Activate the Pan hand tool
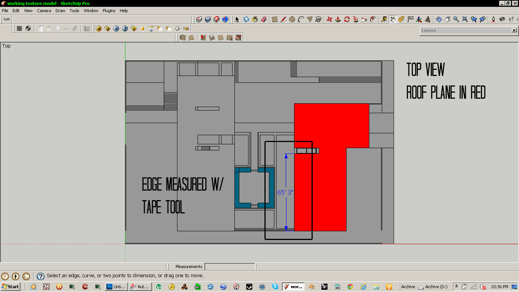Viewport: 519px width, 292px height. pos(447,19)
